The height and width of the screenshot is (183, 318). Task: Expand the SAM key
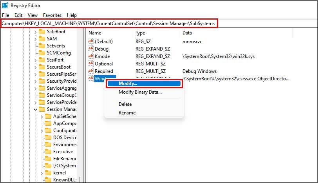[35, 39]
